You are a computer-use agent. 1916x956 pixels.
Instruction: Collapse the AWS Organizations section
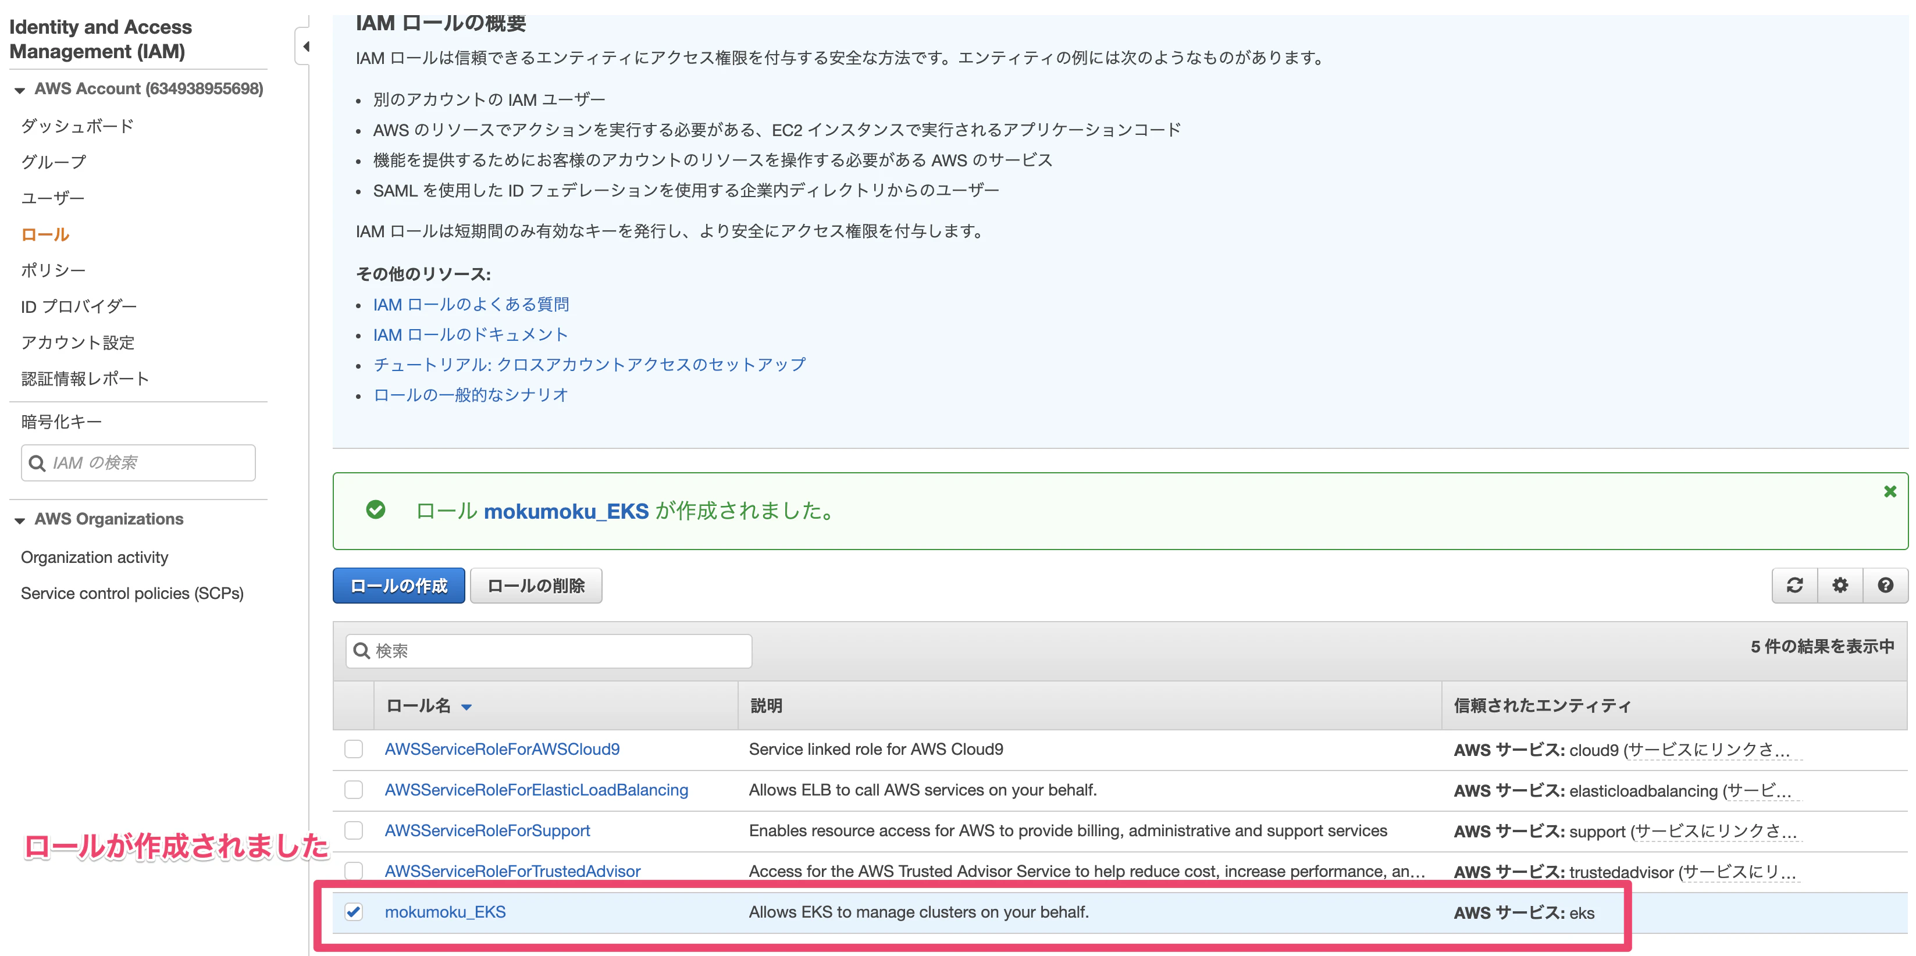click(19, 520)
